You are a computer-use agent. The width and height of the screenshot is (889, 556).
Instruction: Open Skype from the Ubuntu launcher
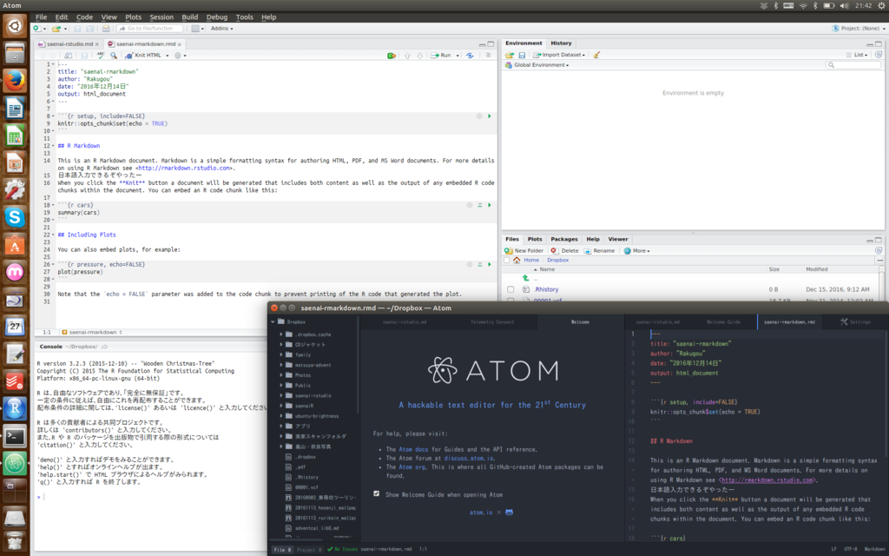[15, 216]
